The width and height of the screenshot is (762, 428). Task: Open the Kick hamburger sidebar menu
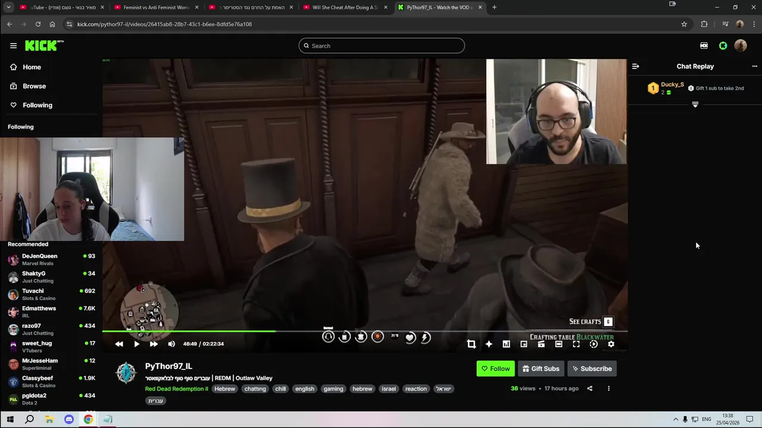pos(13,46)
